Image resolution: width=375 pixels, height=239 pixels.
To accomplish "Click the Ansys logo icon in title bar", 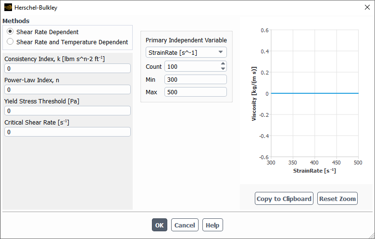I will 8,8.
